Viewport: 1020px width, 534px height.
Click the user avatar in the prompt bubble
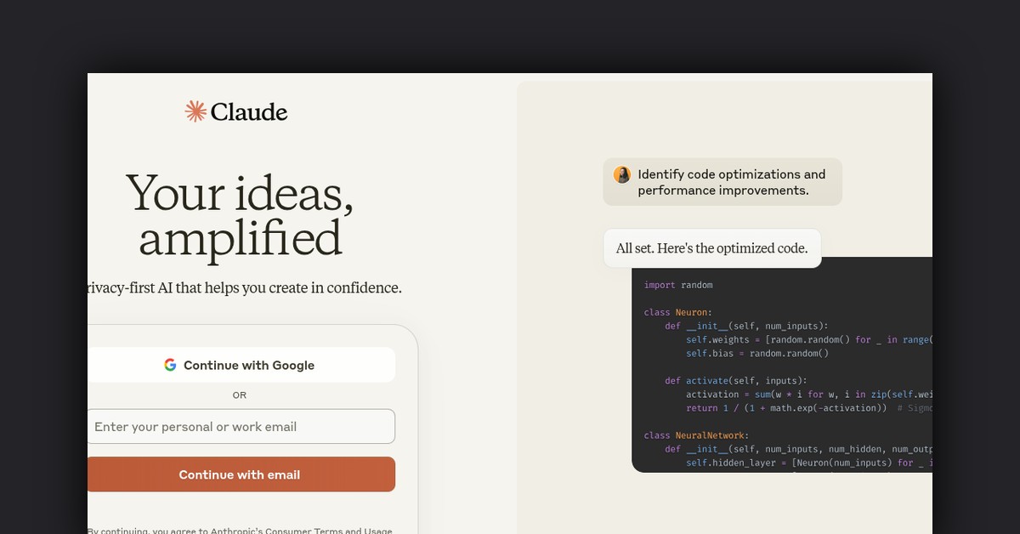(x=622, y=175)
